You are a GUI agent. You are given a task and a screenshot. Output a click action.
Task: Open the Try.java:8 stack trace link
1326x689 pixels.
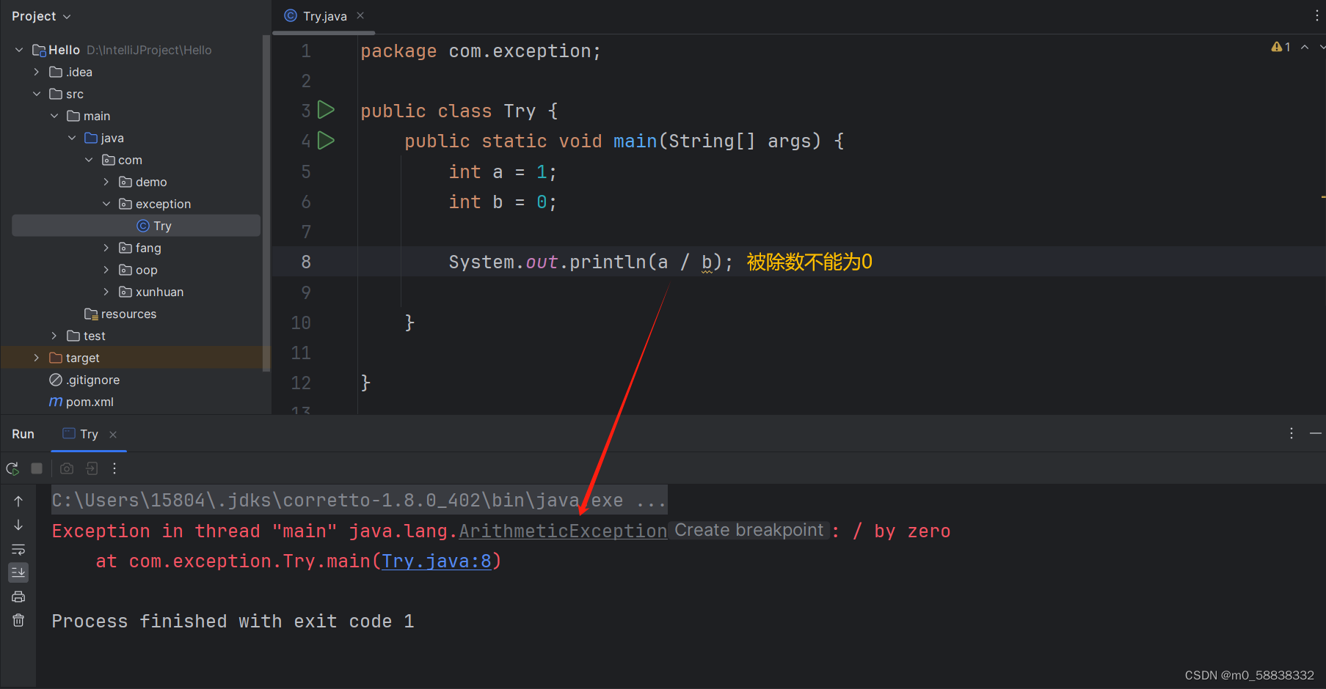[x=436, y=561]
